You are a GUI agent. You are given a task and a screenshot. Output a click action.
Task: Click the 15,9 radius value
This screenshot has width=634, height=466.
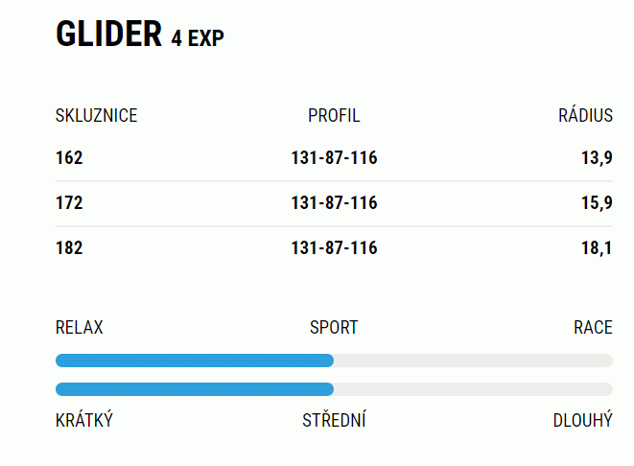pyautogui.click(x=597, y=203)
